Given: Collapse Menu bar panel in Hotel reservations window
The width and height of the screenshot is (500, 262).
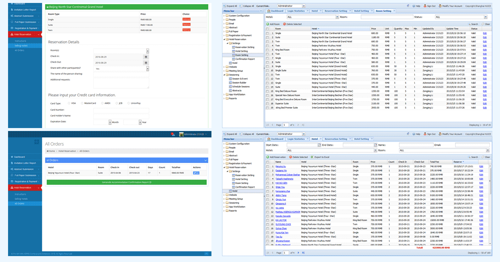Looking at the screenshot, I should tap(261, 139).
